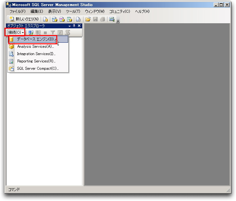Click the Open File folder icon
Screen dimensions: 236x201
[x=88, y=19]
